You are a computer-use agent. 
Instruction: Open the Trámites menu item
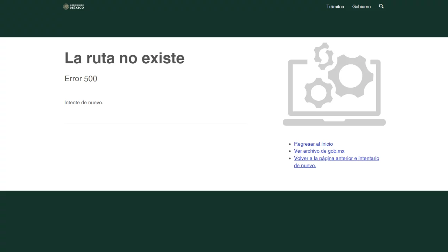(335, 7)
